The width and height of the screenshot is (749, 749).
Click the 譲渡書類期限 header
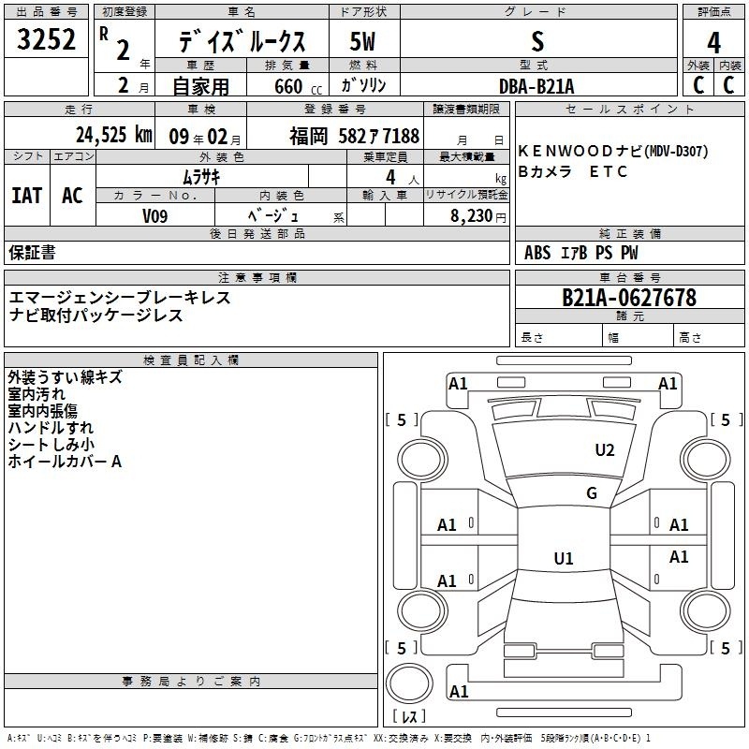(x=466, y=110)
